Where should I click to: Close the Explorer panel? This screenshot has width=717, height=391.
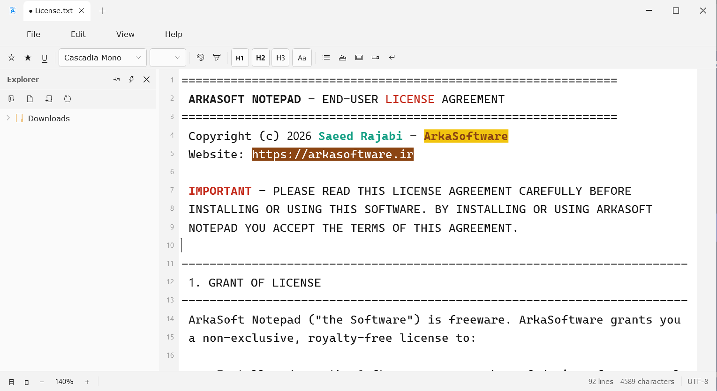(147, 80)
